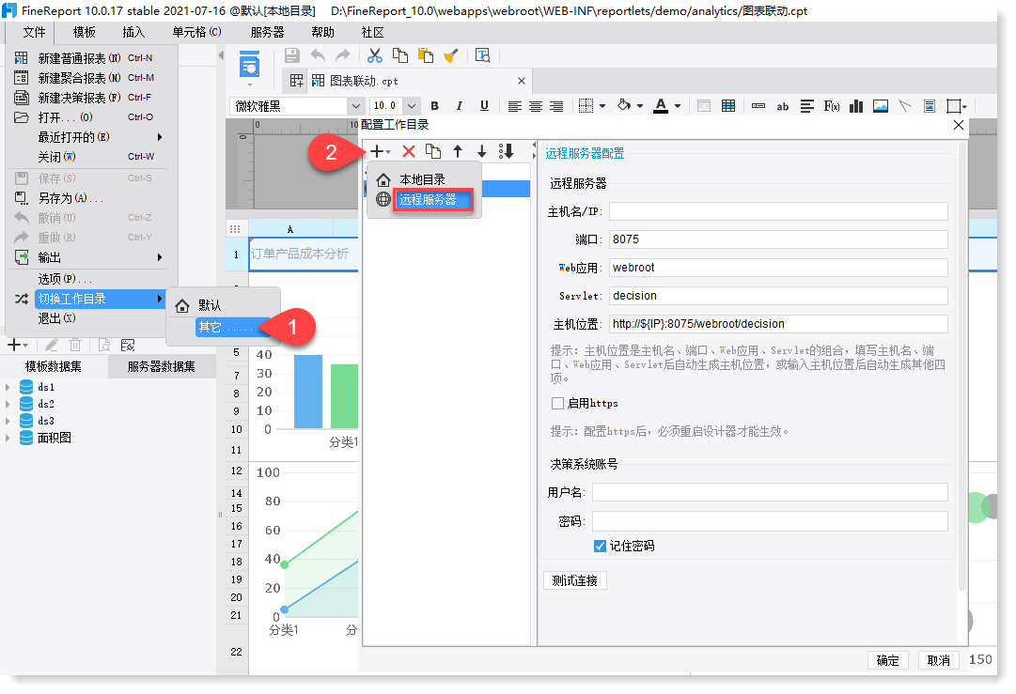
Task: Click the background fill bucket icon
Action: (x=623, y=105)
